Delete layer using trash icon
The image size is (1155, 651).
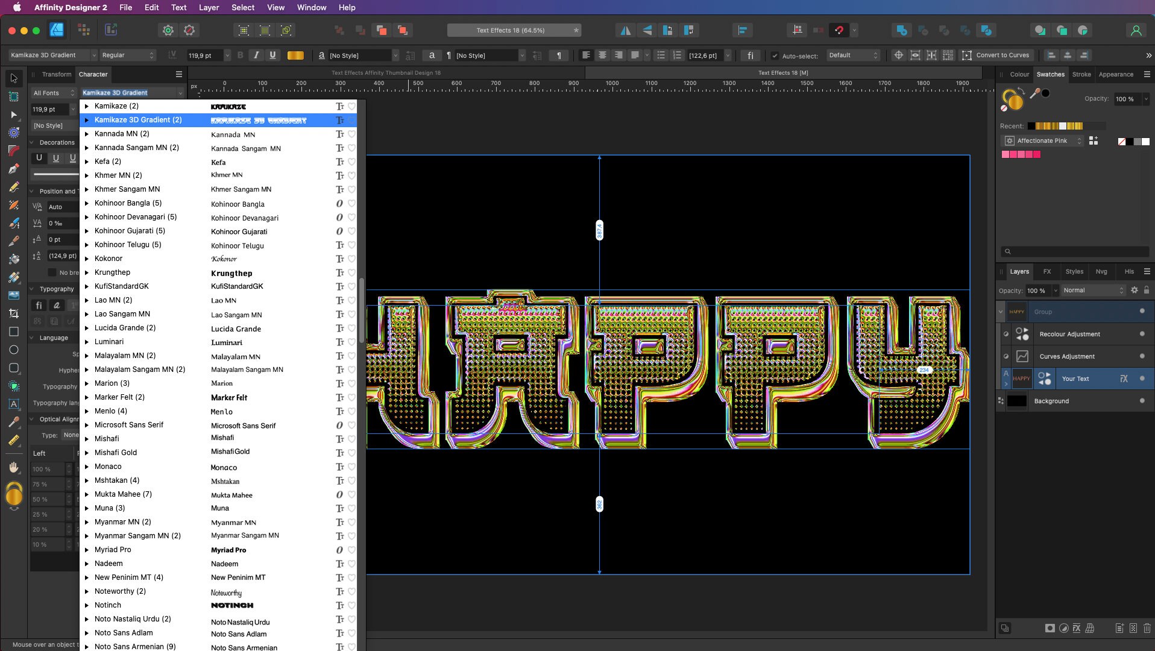[1147, 628]
